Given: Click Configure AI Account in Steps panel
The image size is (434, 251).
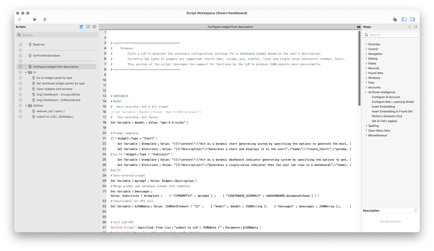Looking at the screenshot, I should click(x=385, y=97).
